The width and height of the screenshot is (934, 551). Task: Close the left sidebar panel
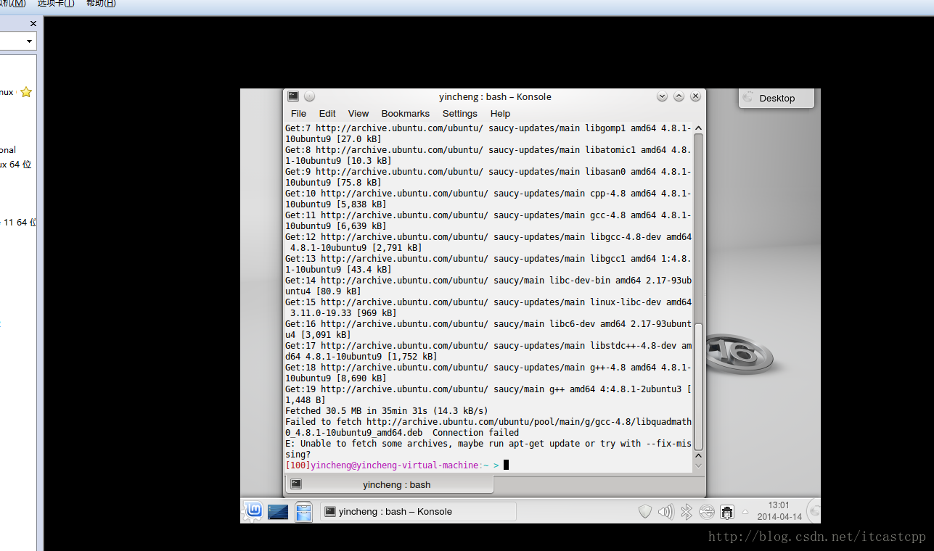tap(33, 23)
